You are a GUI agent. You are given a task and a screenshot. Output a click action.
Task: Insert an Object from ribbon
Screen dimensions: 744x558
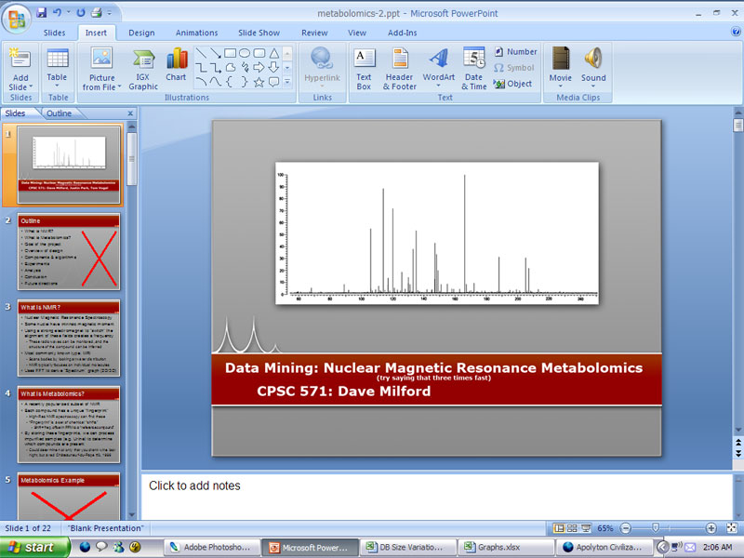click(512, 84)
